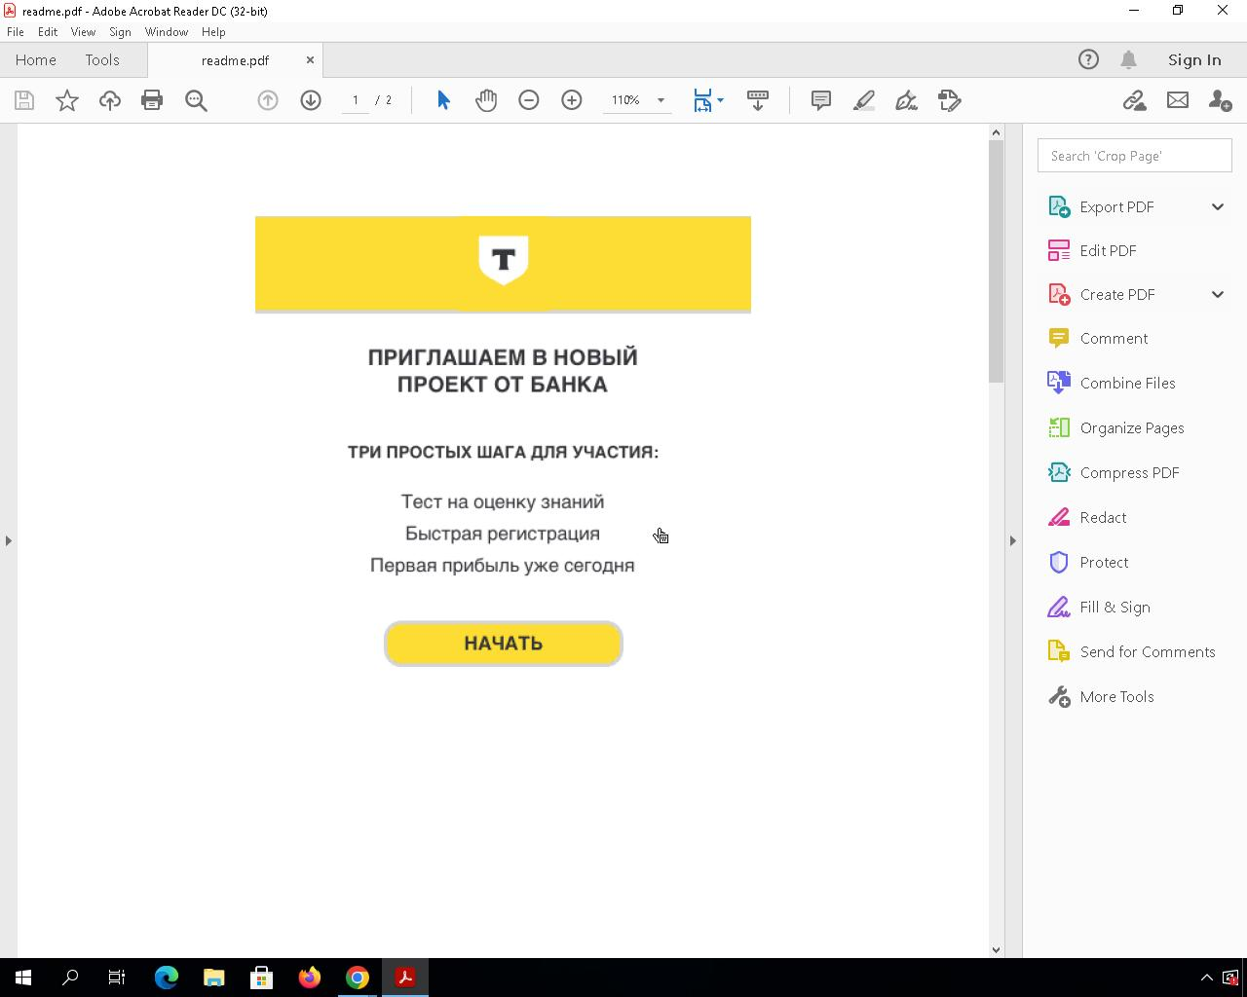Screen dimensions: 1247x997
Task: Zoom in with the plus icon
Action: (x=572, y=100)
